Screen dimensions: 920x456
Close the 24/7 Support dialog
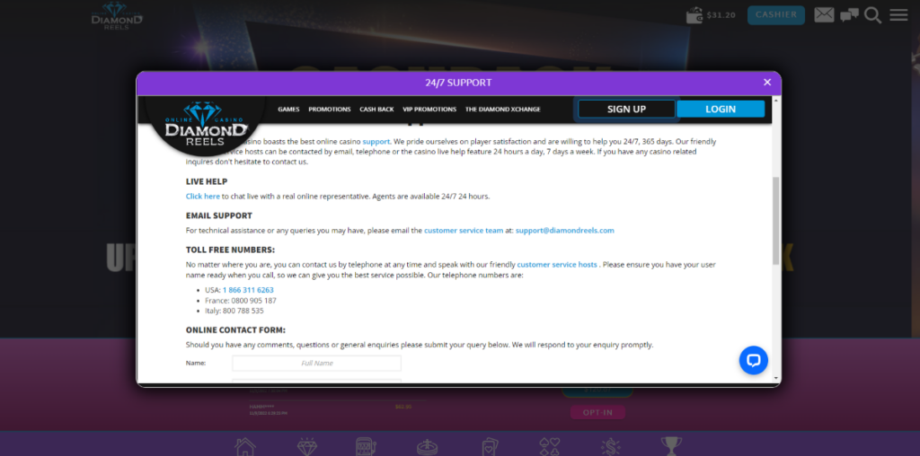pos(767,82)
